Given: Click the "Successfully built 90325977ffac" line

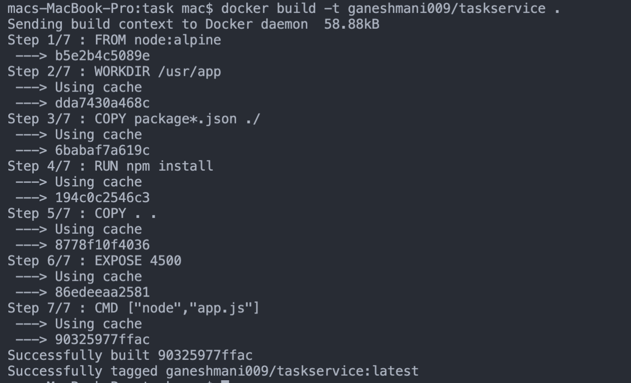Looking at the screenshot, I should coord(130,356).
